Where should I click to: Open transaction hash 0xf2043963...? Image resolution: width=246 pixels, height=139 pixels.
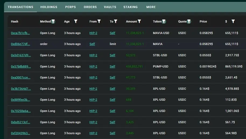20,133
